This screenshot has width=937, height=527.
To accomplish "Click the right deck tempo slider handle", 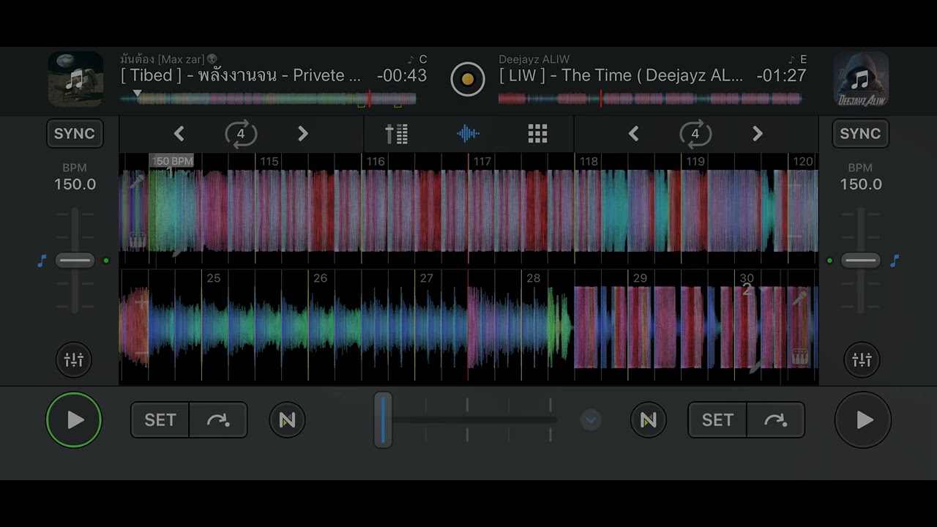I will pos(861,261).
